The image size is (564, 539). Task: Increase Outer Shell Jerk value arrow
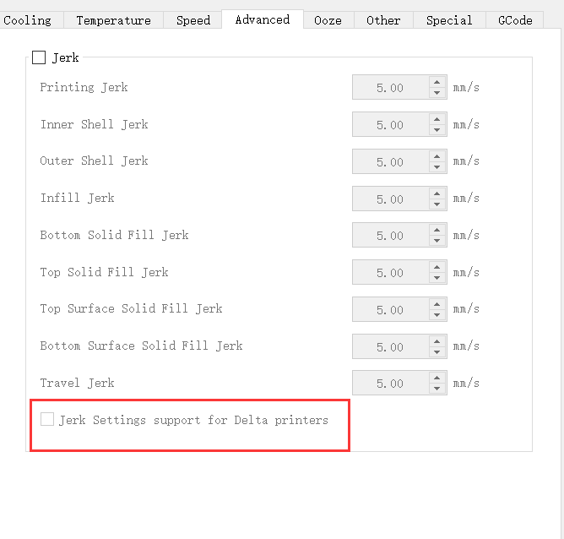[x=437, y=156]
